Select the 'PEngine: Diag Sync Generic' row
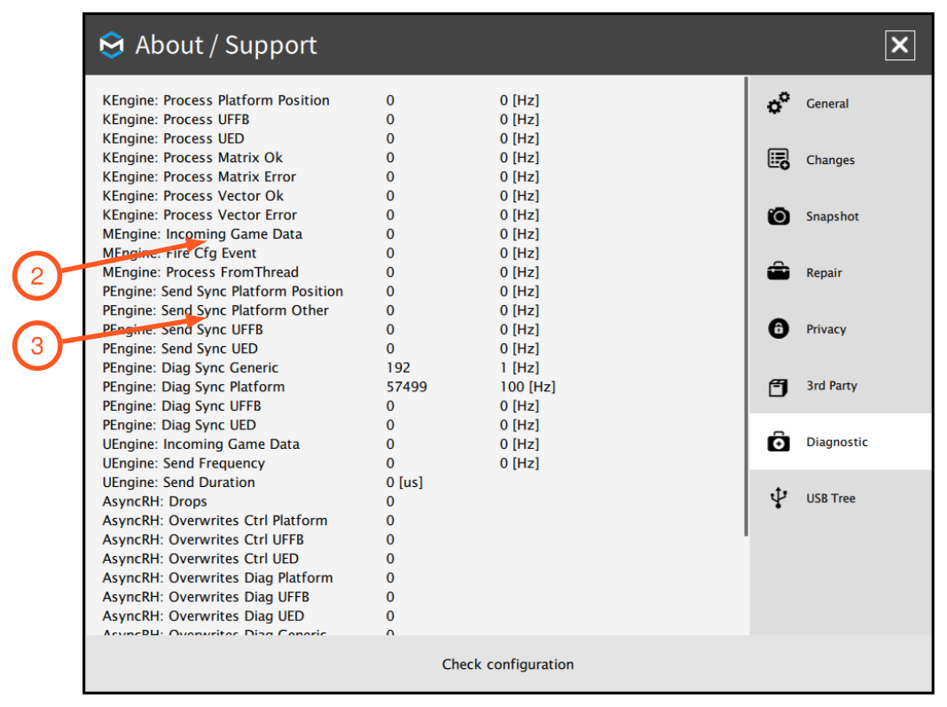Screen dimensions: 947x707 tap(321, 367)
